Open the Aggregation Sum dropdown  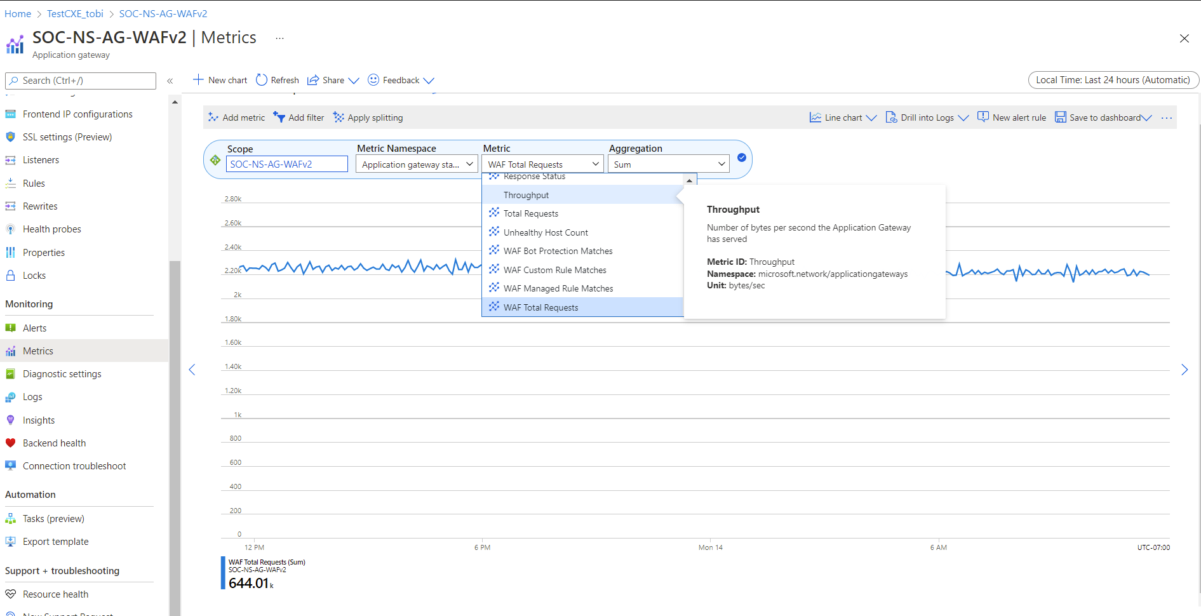click(x=668, y=164)
